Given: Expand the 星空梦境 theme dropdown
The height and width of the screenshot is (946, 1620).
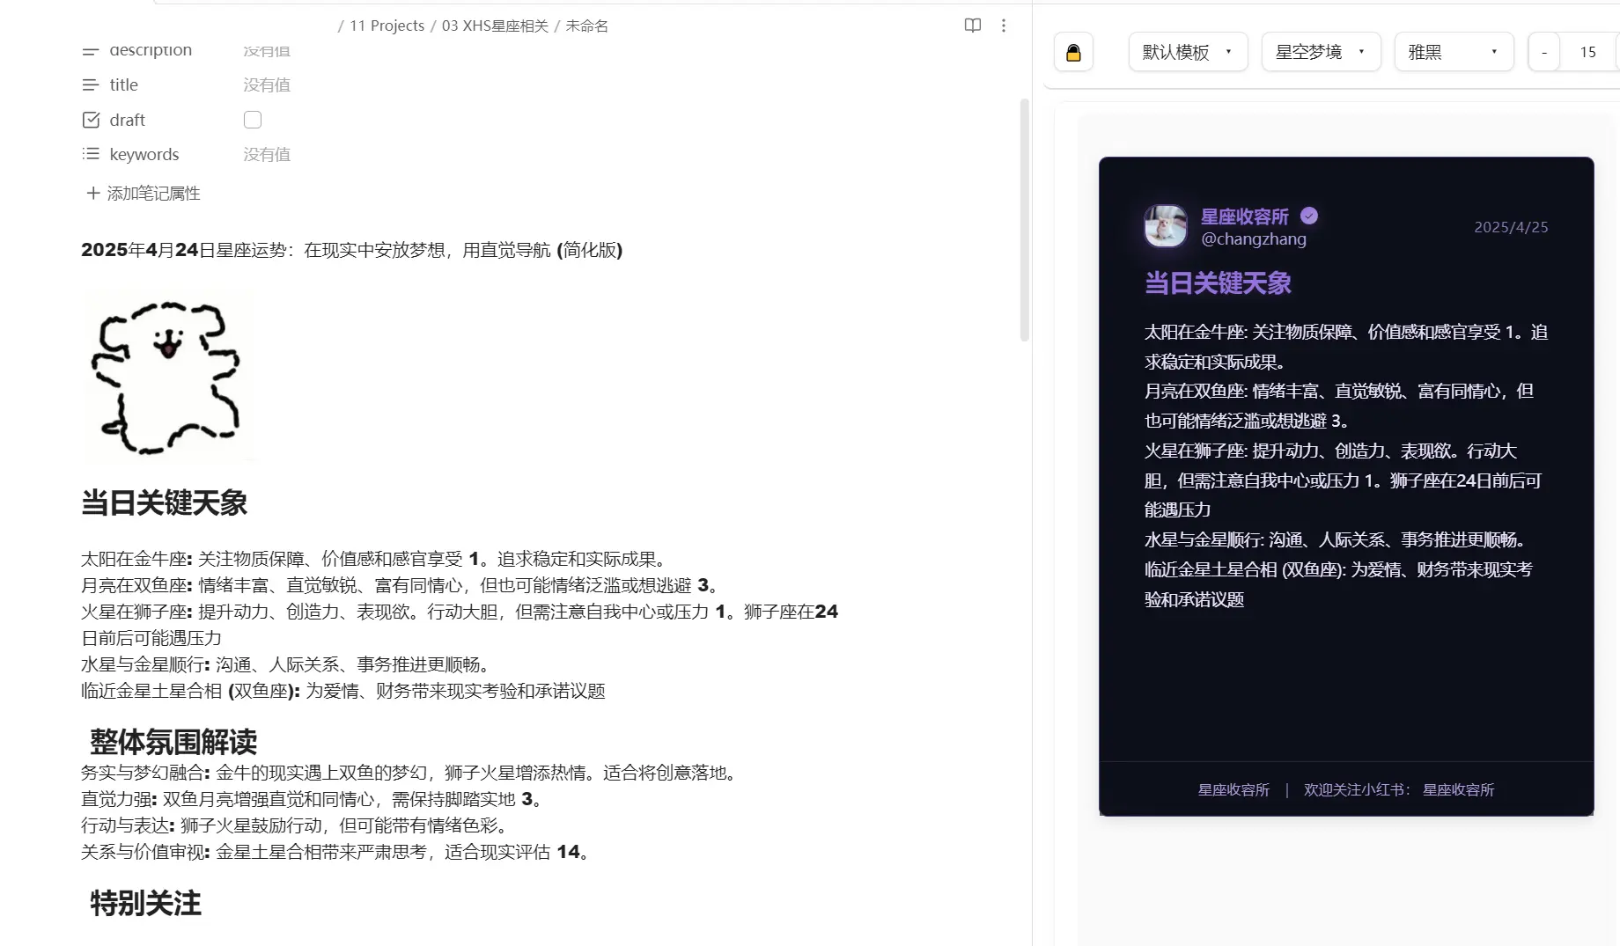Looking at the screenshot, I should (x=1320, y=52).
